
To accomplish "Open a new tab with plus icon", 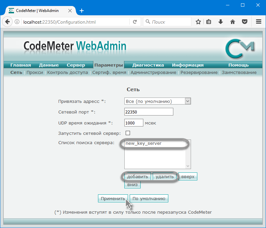I will pyautogui.click(x=82, y=11).
